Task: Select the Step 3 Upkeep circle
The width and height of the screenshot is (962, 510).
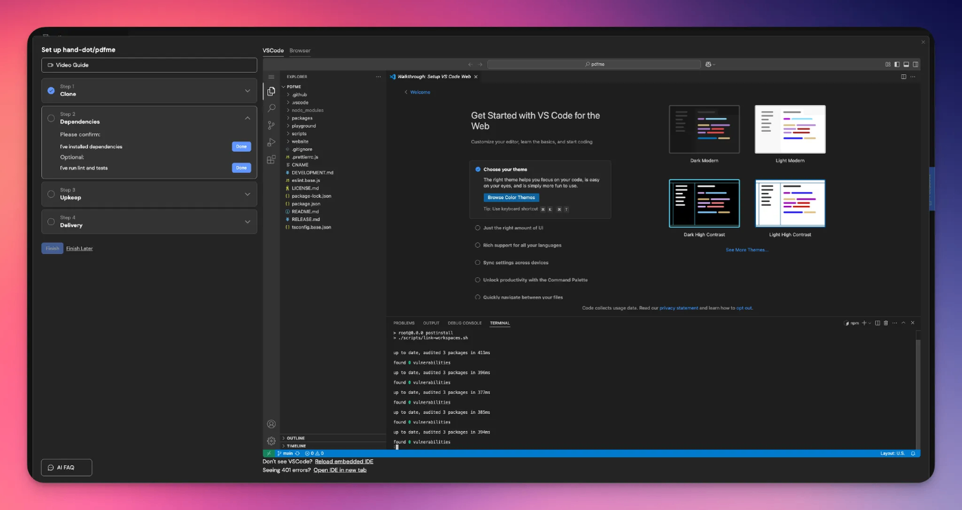Action: 51,194
